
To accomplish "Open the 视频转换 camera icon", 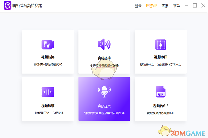I will 48,45.
